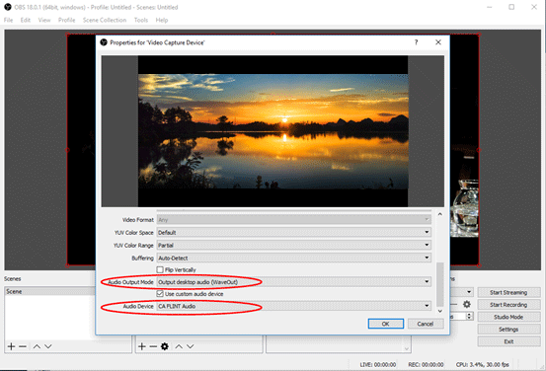The image size is (546, 371).
Task: Open the Help menu
Action: [x=162, y=20]
